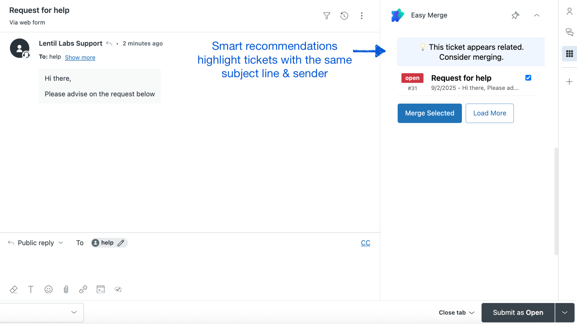The height and width of the screenshot is (324, 577).
Task: Uncheck ticket #31 merge checkbox
Action: coord(528,78)
